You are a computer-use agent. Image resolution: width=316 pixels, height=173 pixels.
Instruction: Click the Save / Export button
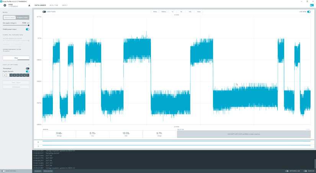coord(16,82)
